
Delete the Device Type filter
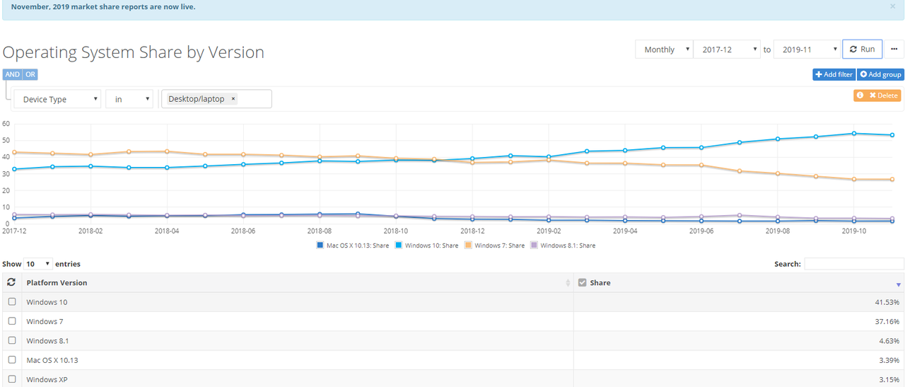click(884, 96)
